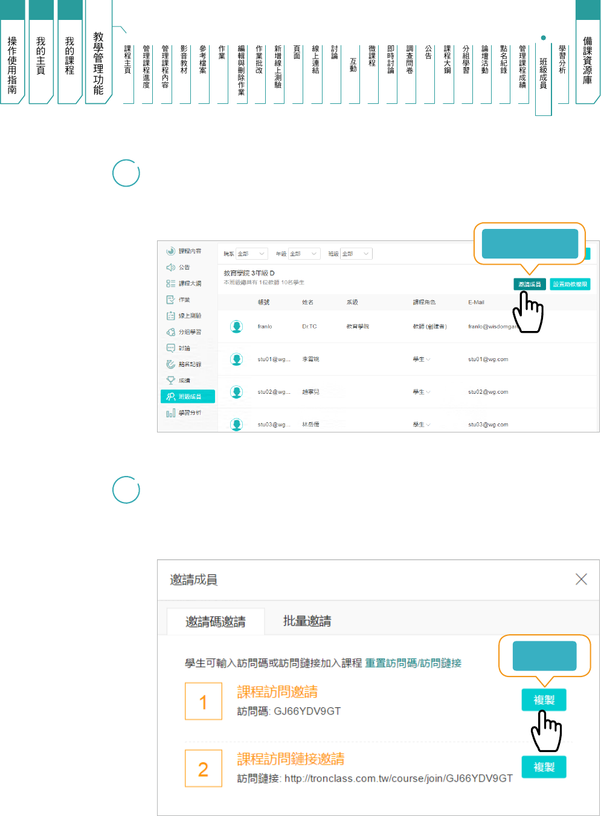Open the 課程內容 sidebar icon

[x=171, y=251]
